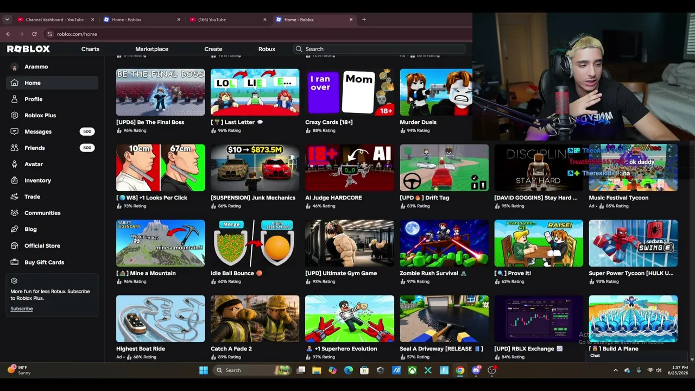Click the Profile icon in the sidebar
Image resolution: width=695 pixels, height=391 pixels.
point(14,99)
